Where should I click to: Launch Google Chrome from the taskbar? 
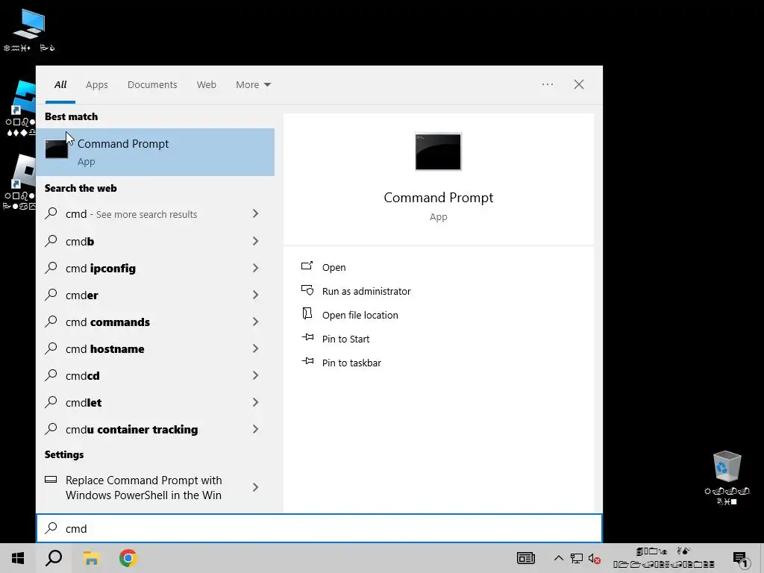(128, 558)
